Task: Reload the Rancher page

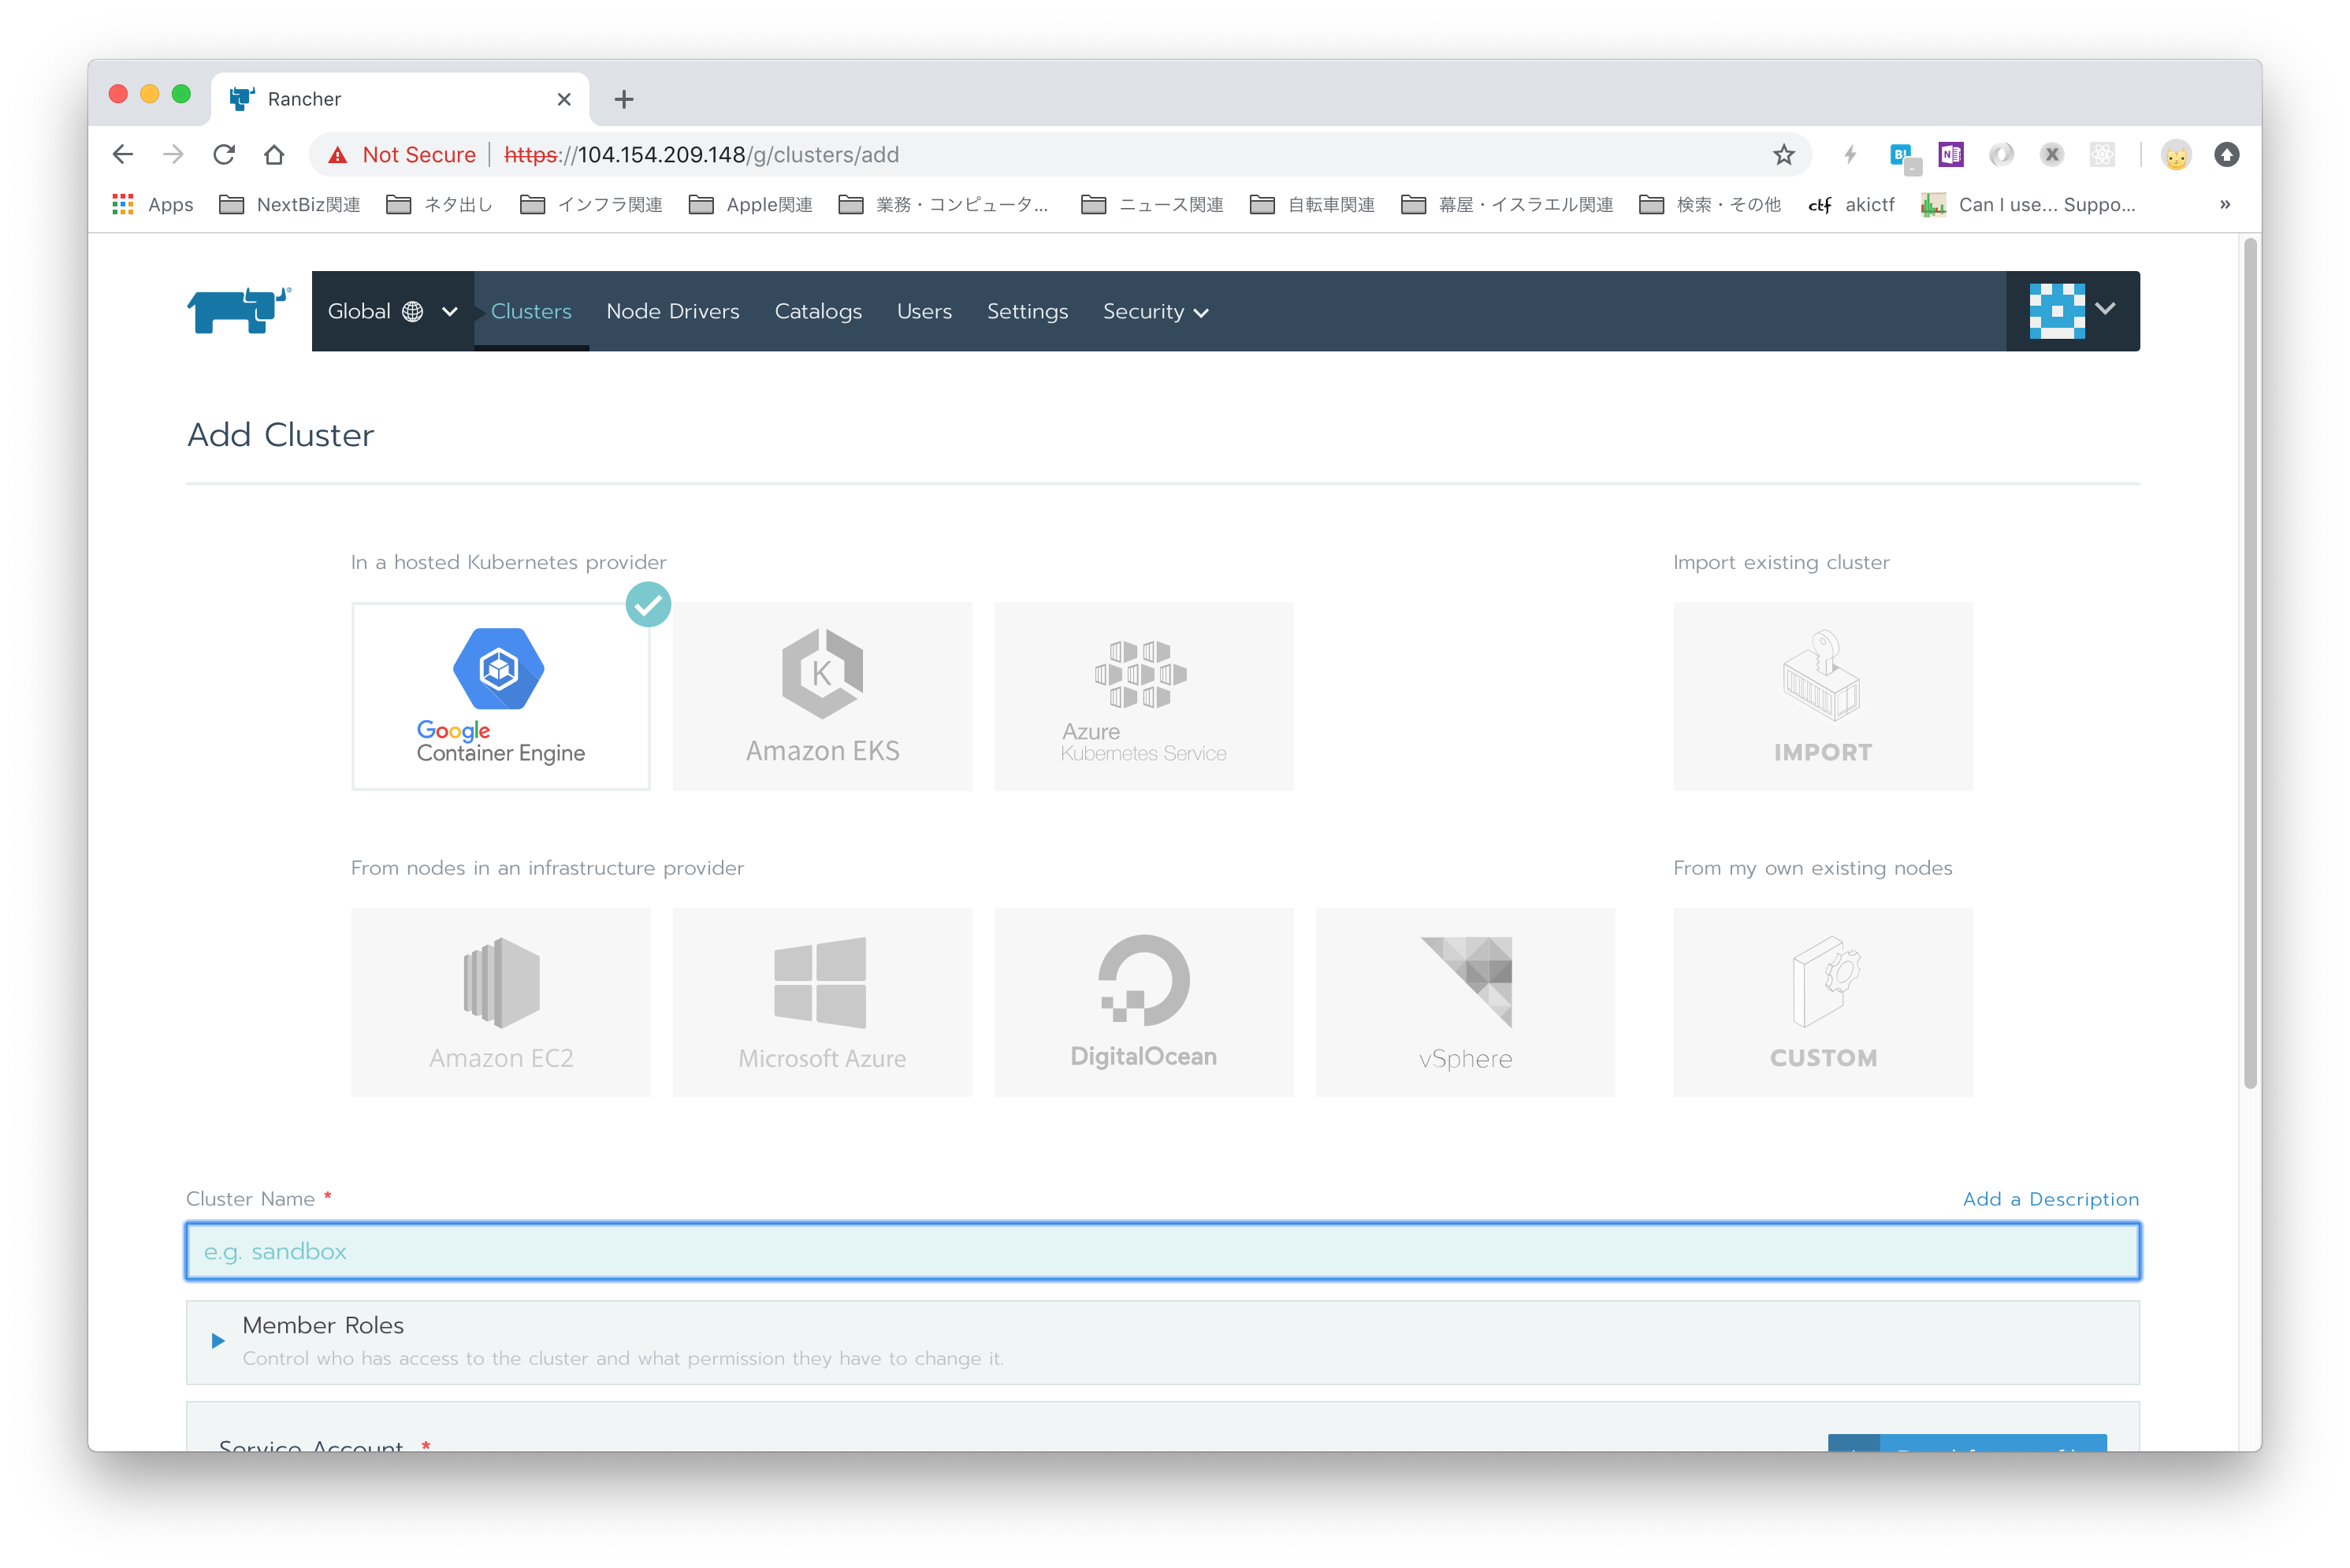Action: 224,154
